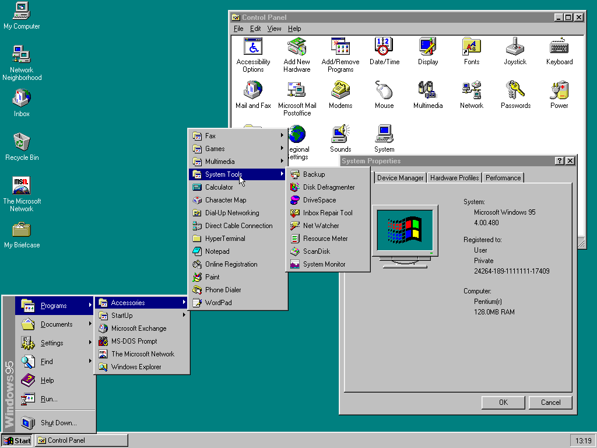597x448 pixels.
Task: Open the Sounds control panel icon
Action: pos(340,135)
